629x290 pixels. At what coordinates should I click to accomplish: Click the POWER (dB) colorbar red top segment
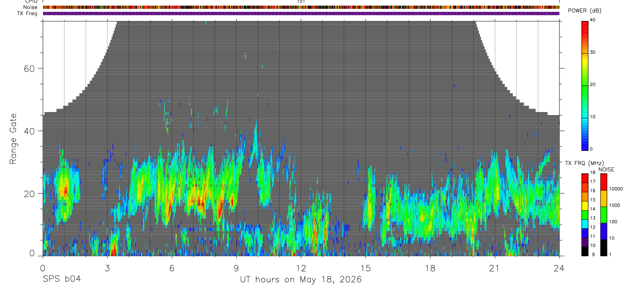click(585, 28)
